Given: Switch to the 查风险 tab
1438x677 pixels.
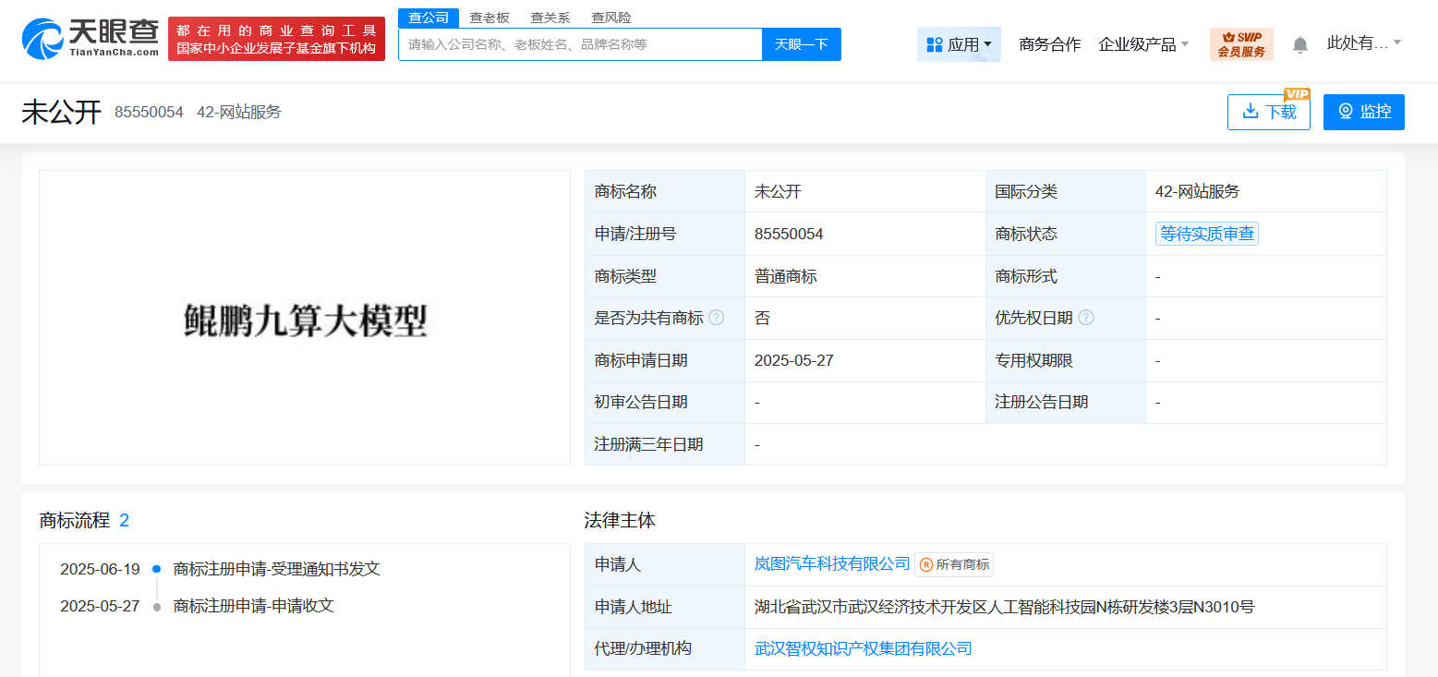Looking at the screenshot, I should (610, 18).
